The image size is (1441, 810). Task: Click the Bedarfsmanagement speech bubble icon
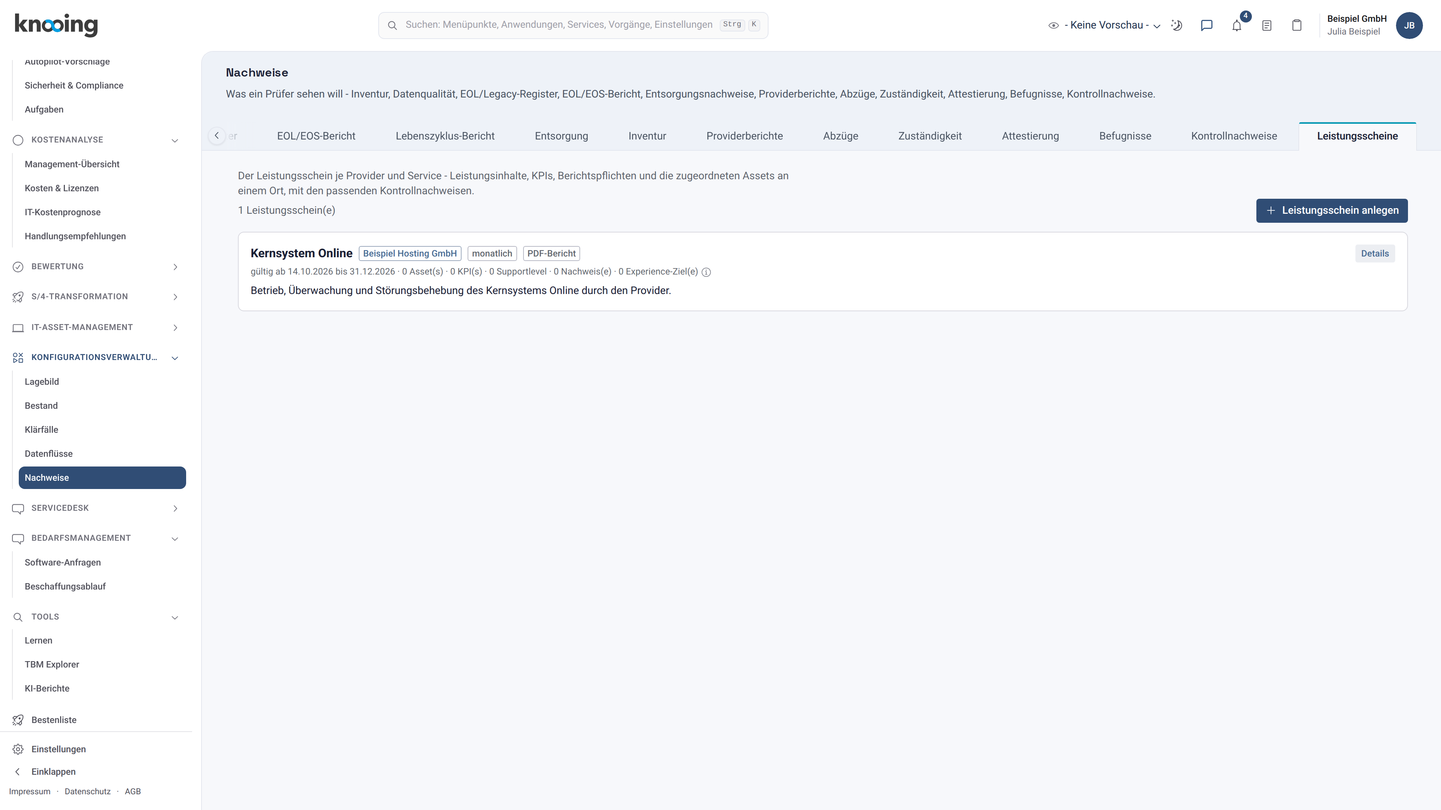(18, 539)
